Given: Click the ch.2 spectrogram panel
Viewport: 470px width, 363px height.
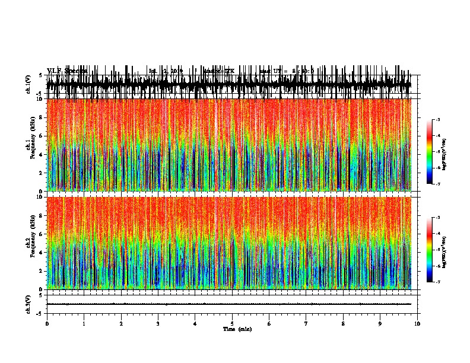Looking at the screenshot, I should 229,243.
